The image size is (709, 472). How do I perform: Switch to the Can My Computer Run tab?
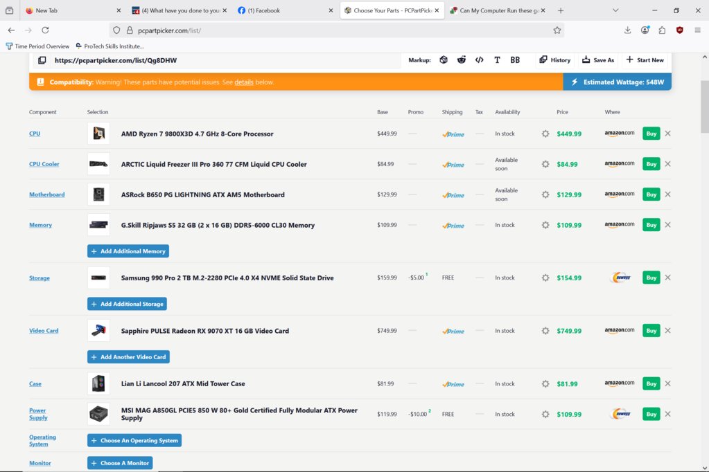click(498, 10)
